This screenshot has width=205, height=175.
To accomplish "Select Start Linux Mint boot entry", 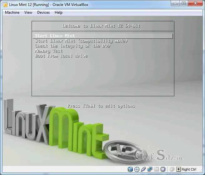I will click(103, 36).
